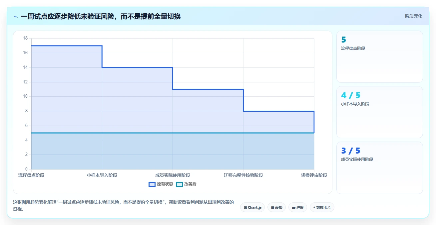Click the 原有状态 legend label
The height and width of the screenshot is (225, 436).
click(165, 184)
